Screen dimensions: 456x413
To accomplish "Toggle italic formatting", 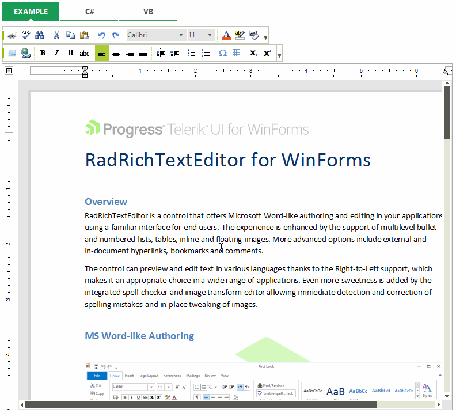I will (x=56, y=53).
